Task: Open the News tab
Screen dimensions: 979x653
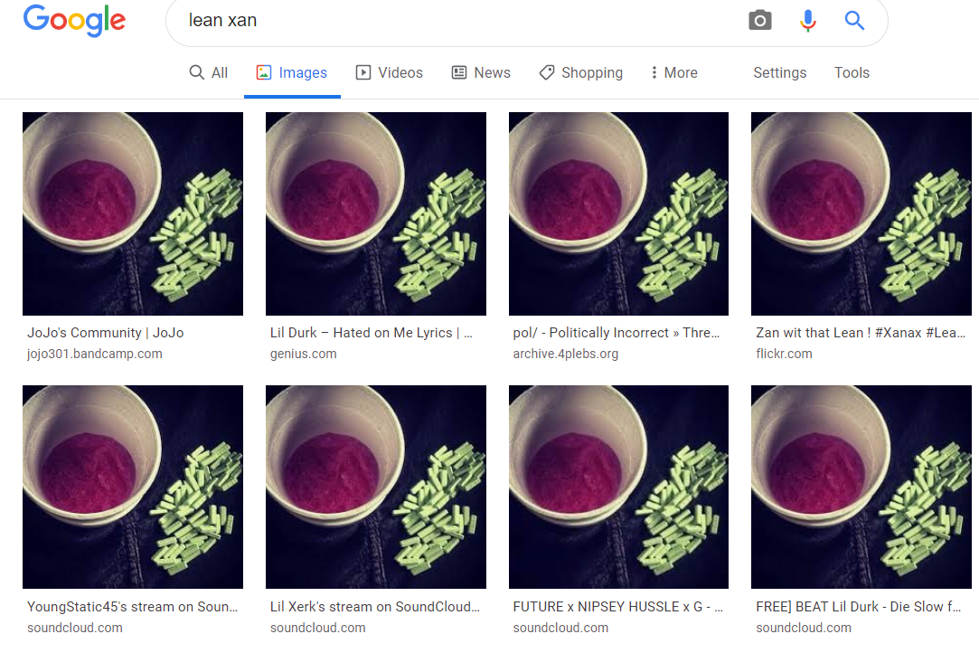Action: coord(481,73)
